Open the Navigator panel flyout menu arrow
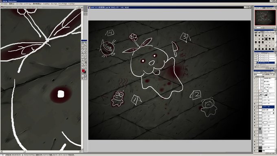Screen dimensions: 277x156 [276, 8]
